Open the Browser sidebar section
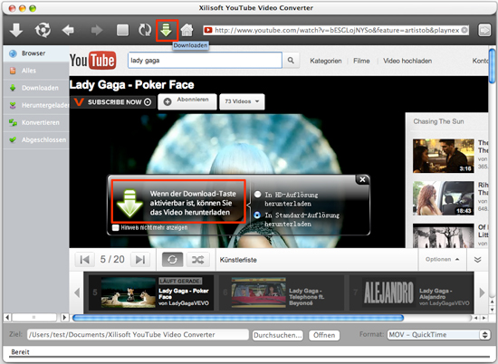Viewport: 498px width, 364px height. 36,53
